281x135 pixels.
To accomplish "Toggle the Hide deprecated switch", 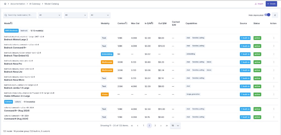I will click(x=267, y=15).
